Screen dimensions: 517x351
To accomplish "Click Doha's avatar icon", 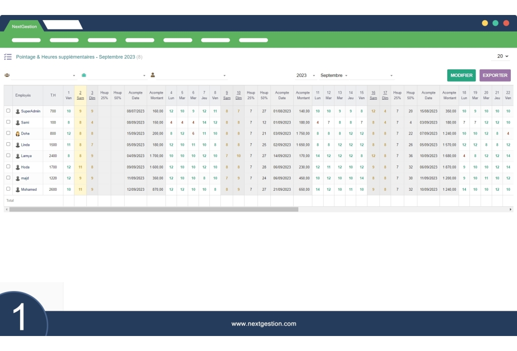I will click(18, 133).
